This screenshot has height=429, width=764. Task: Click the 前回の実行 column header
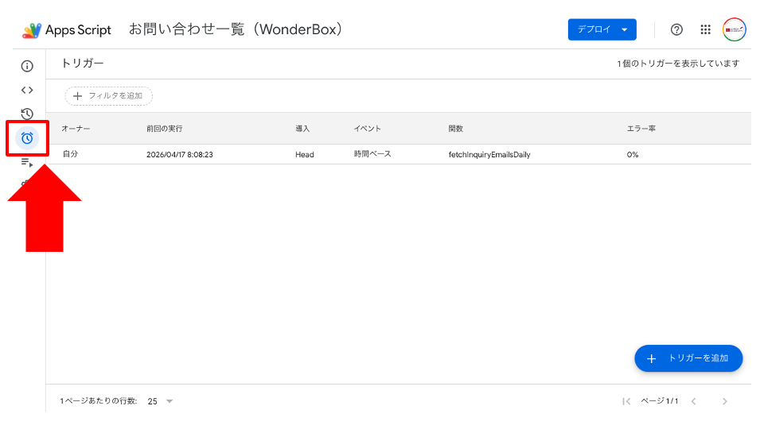[164, 129]
